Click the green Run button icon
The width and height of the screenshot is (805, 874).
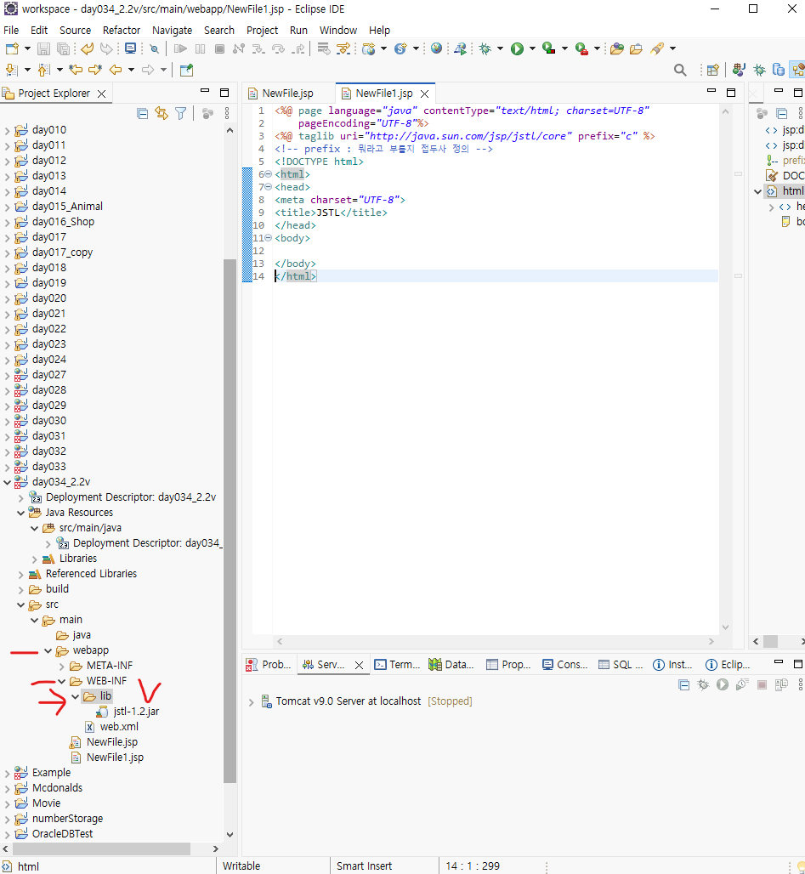(518, 49)
